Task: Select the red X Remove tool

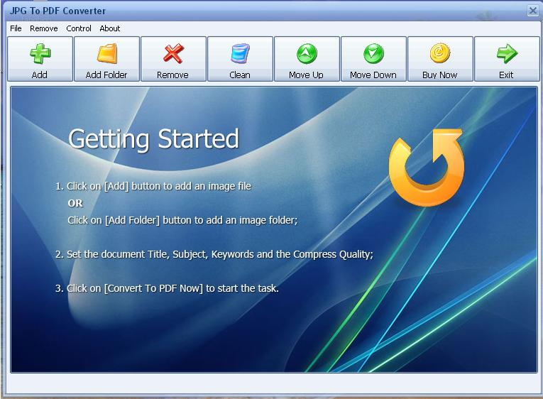Action: pos(173,59)
